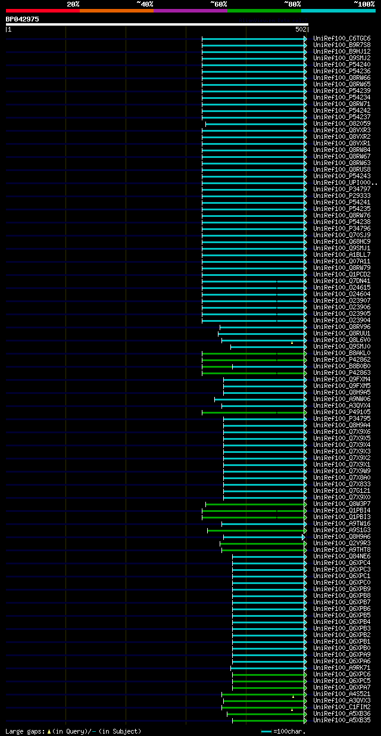Image resolution: width=381 pixels, height=736 pixels.
Task: Select the UniRef100_Q8W3P7 label
Action: tap(342, 504)
